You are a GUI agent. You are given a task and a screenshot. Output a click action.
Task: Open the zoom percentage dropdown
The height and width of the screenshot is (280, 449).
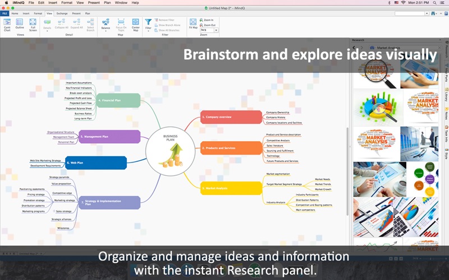coord(216,30)
